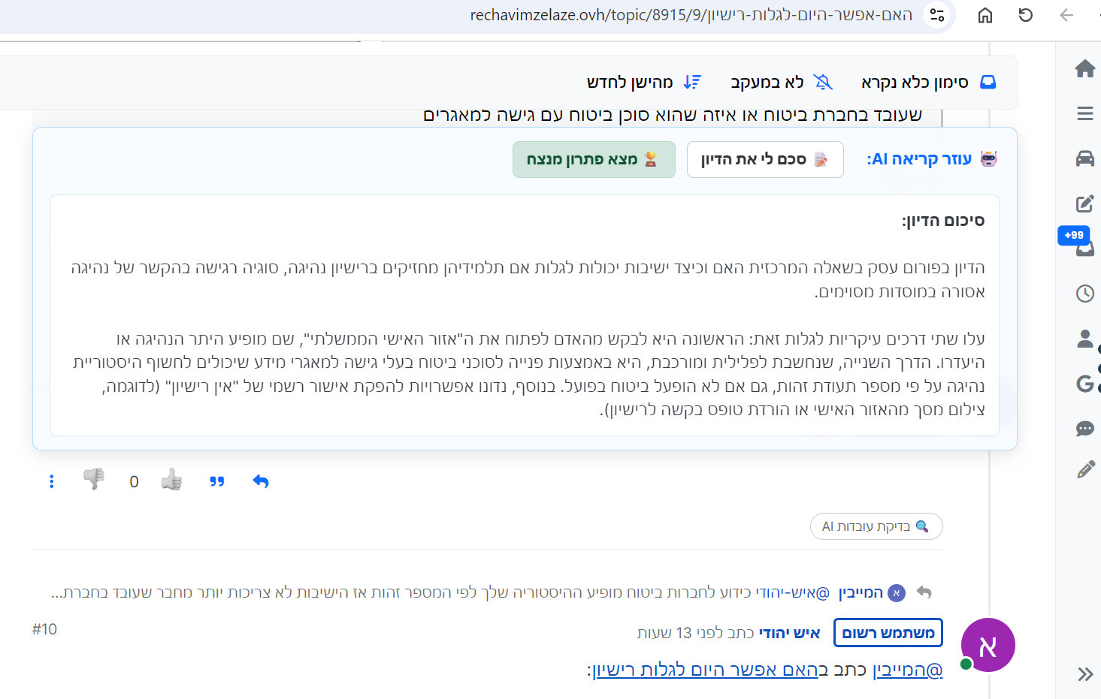The image size is (1101, 699).
Task: Click the 'סכם לי את הדיון' button
Action: (x=764, y=159)
